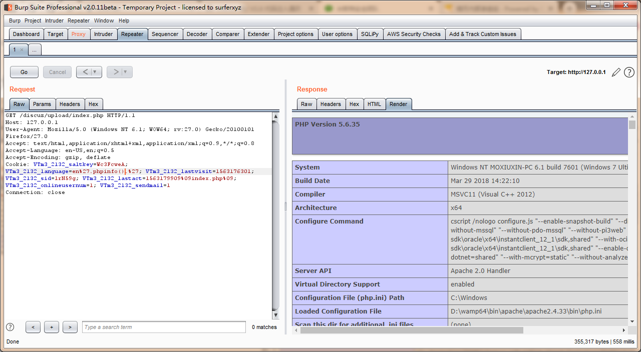The height and width of the screenshot is (352, 641).
Task: Show response Headers tab
Action: point(331,104)
